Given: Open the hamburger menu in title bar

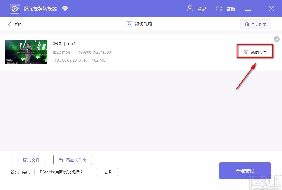Looking at the screenshot, I should click(247, 8).
